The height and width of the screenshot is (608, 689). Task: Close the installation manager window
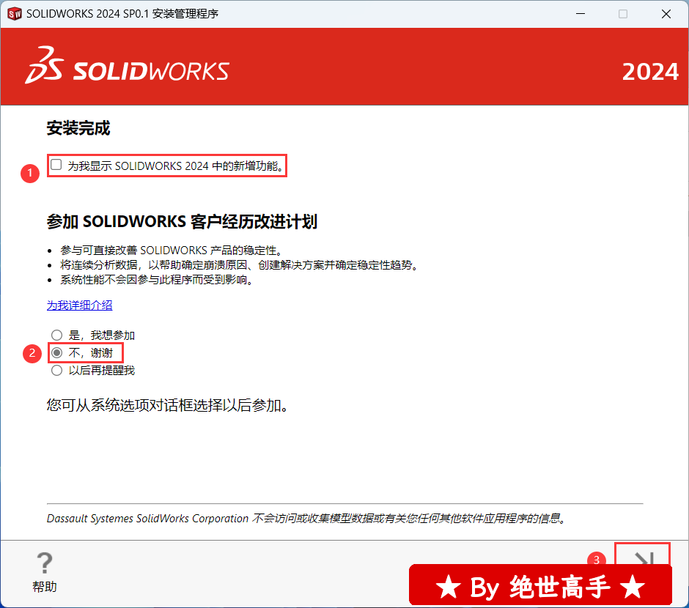click(x=666, y=14)
